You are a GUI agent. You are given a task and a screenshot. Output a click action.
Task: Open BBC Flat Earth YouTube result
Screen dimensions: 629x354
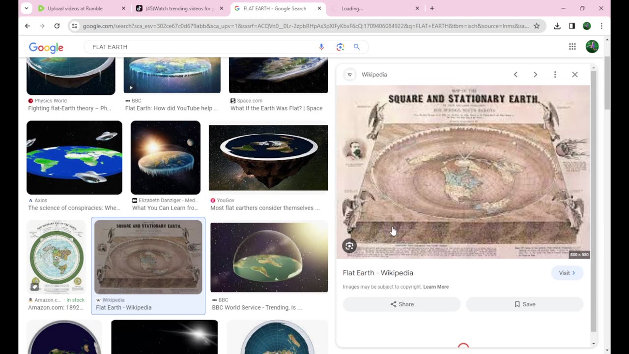(x=171, y=108)
